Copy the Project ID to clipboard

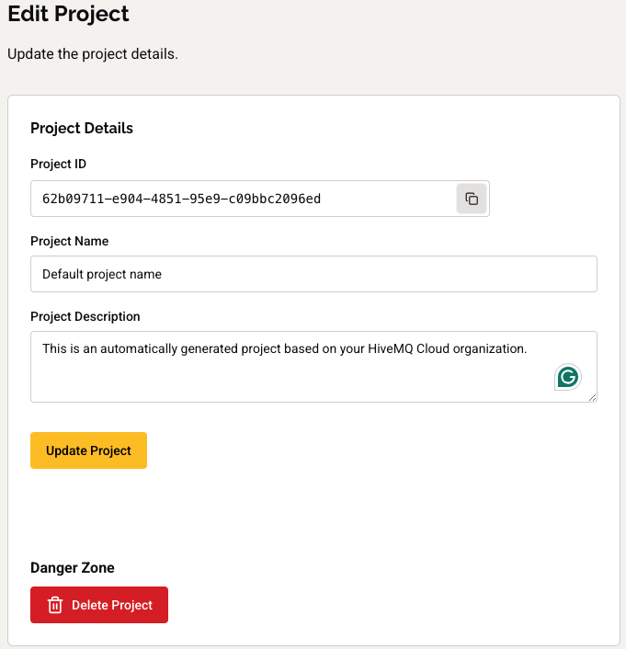tap(472, 199)
